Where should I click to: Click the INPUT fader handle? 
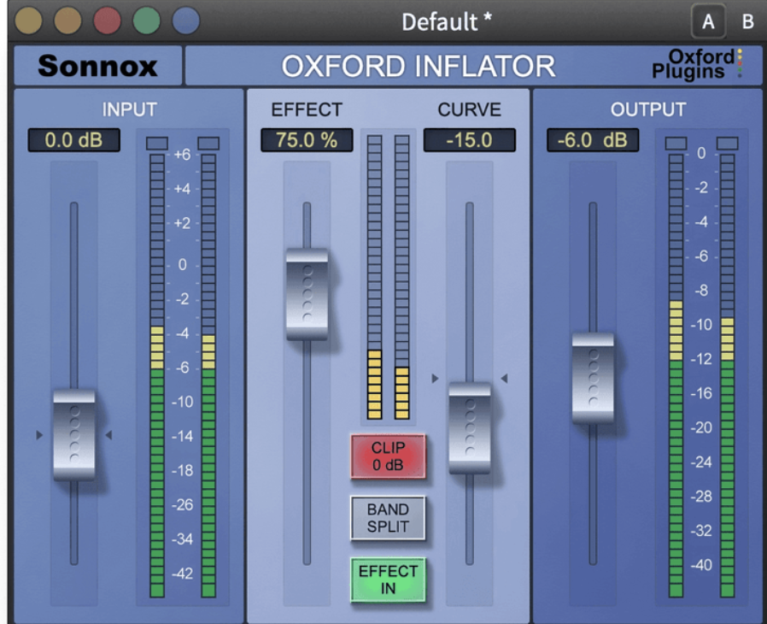[73, 434]
